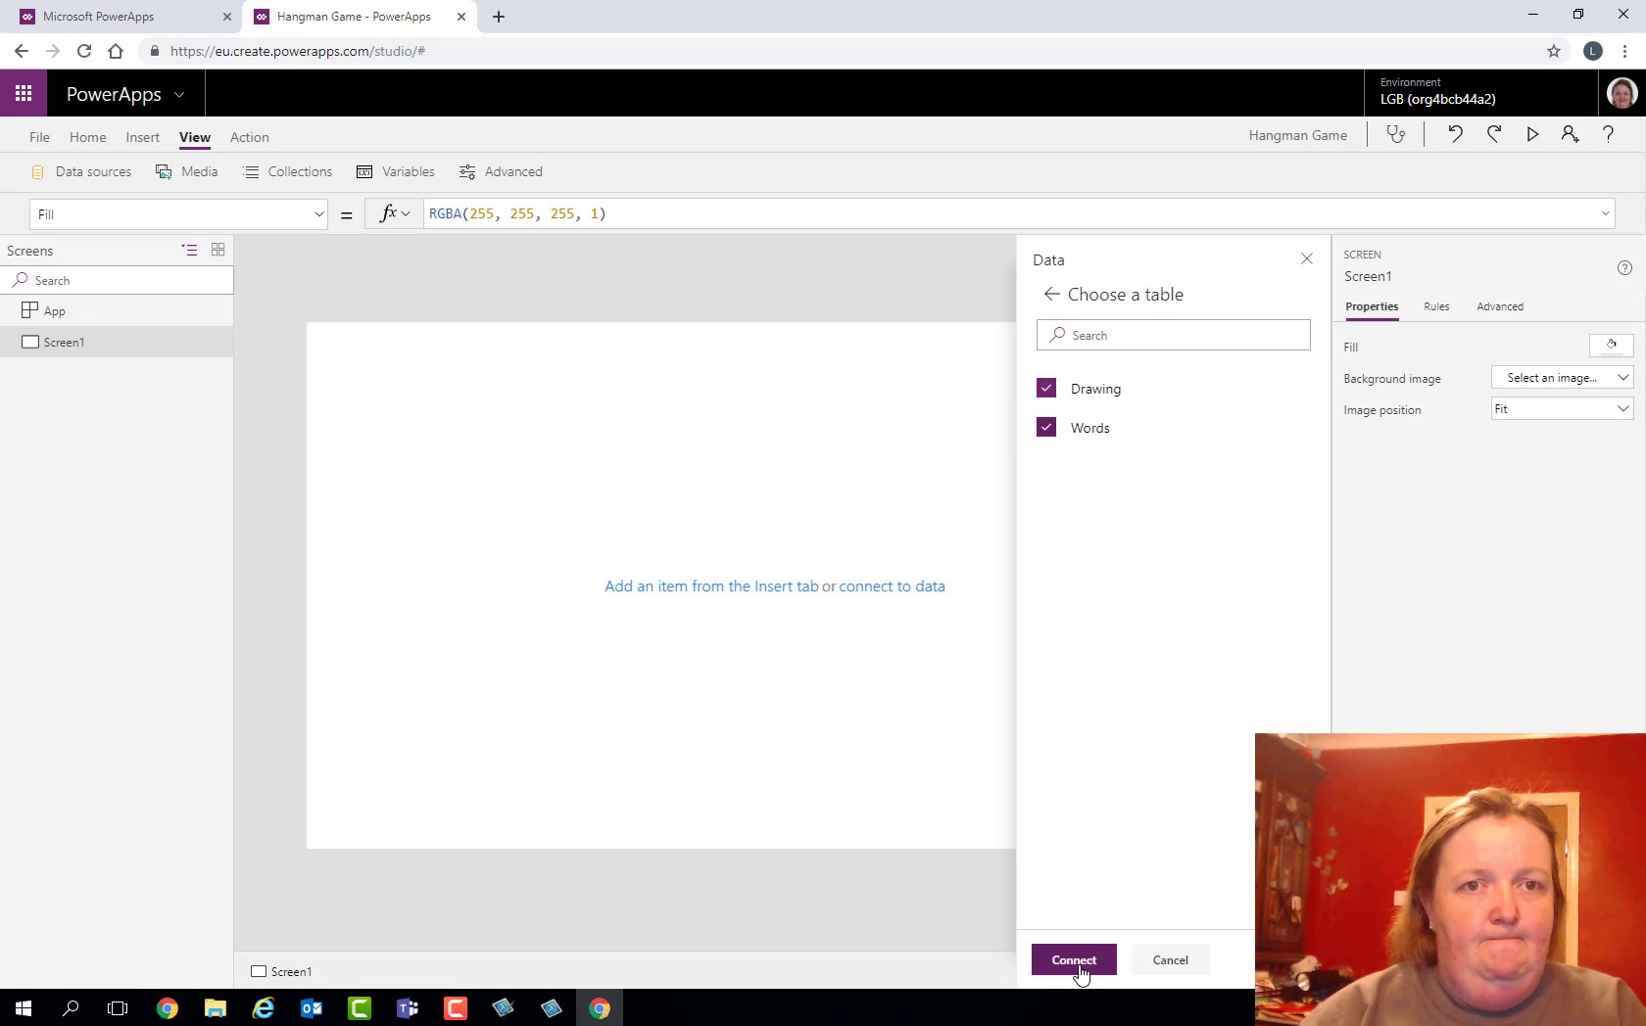This screenshot has width=1646, height=1026.
Task: Open the Media pane
Action: pos(187,171)
